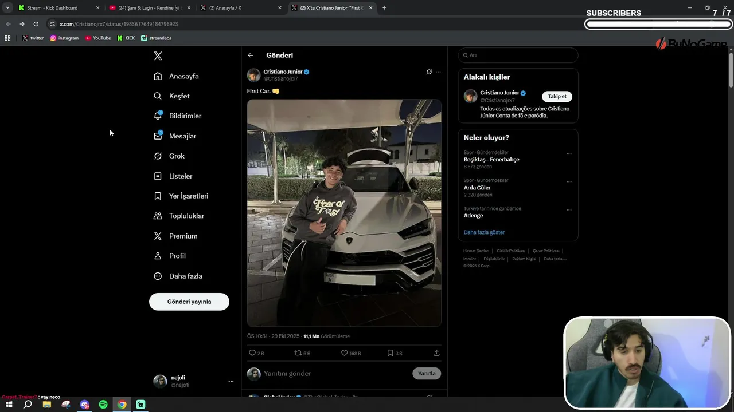Open more options for #denge trend
Image resolution: width=734 pixels, height=412 pixels.
click(569, 209)
